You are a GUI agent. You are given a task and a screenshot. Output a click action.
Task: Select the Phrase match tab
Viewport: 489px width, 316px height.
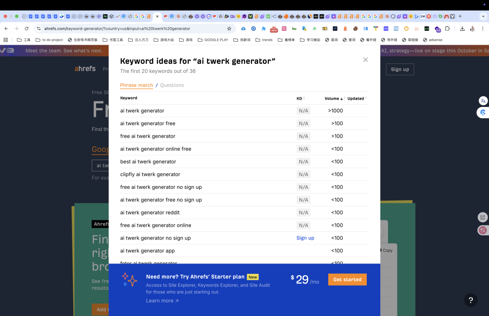click(136, 85)
